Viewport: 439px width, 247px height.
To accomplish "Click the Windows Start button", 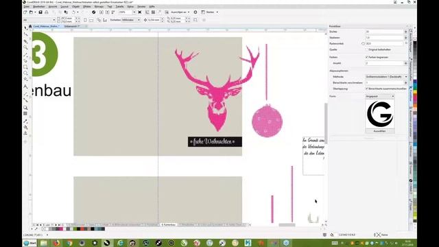I will coord(30,243).
